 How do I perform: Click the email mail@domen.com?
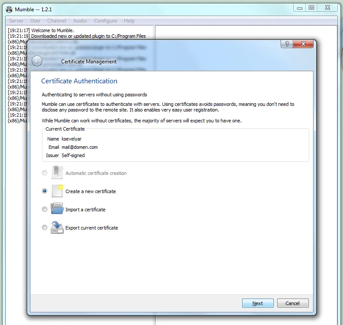click(80, 147)
